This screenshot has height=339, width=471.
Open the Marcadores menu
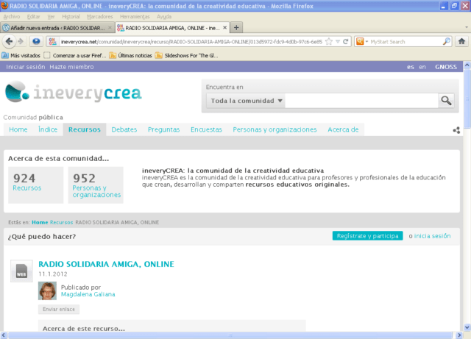click(100, 15)
